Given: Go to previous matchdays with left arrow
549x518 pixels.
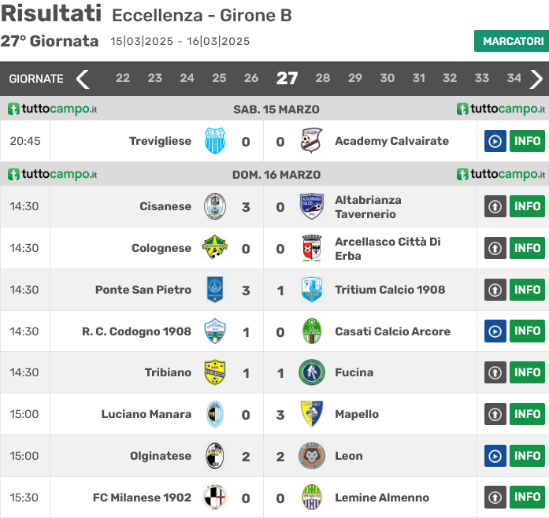Looking at the screenshot, I should (x=83, y=79).
